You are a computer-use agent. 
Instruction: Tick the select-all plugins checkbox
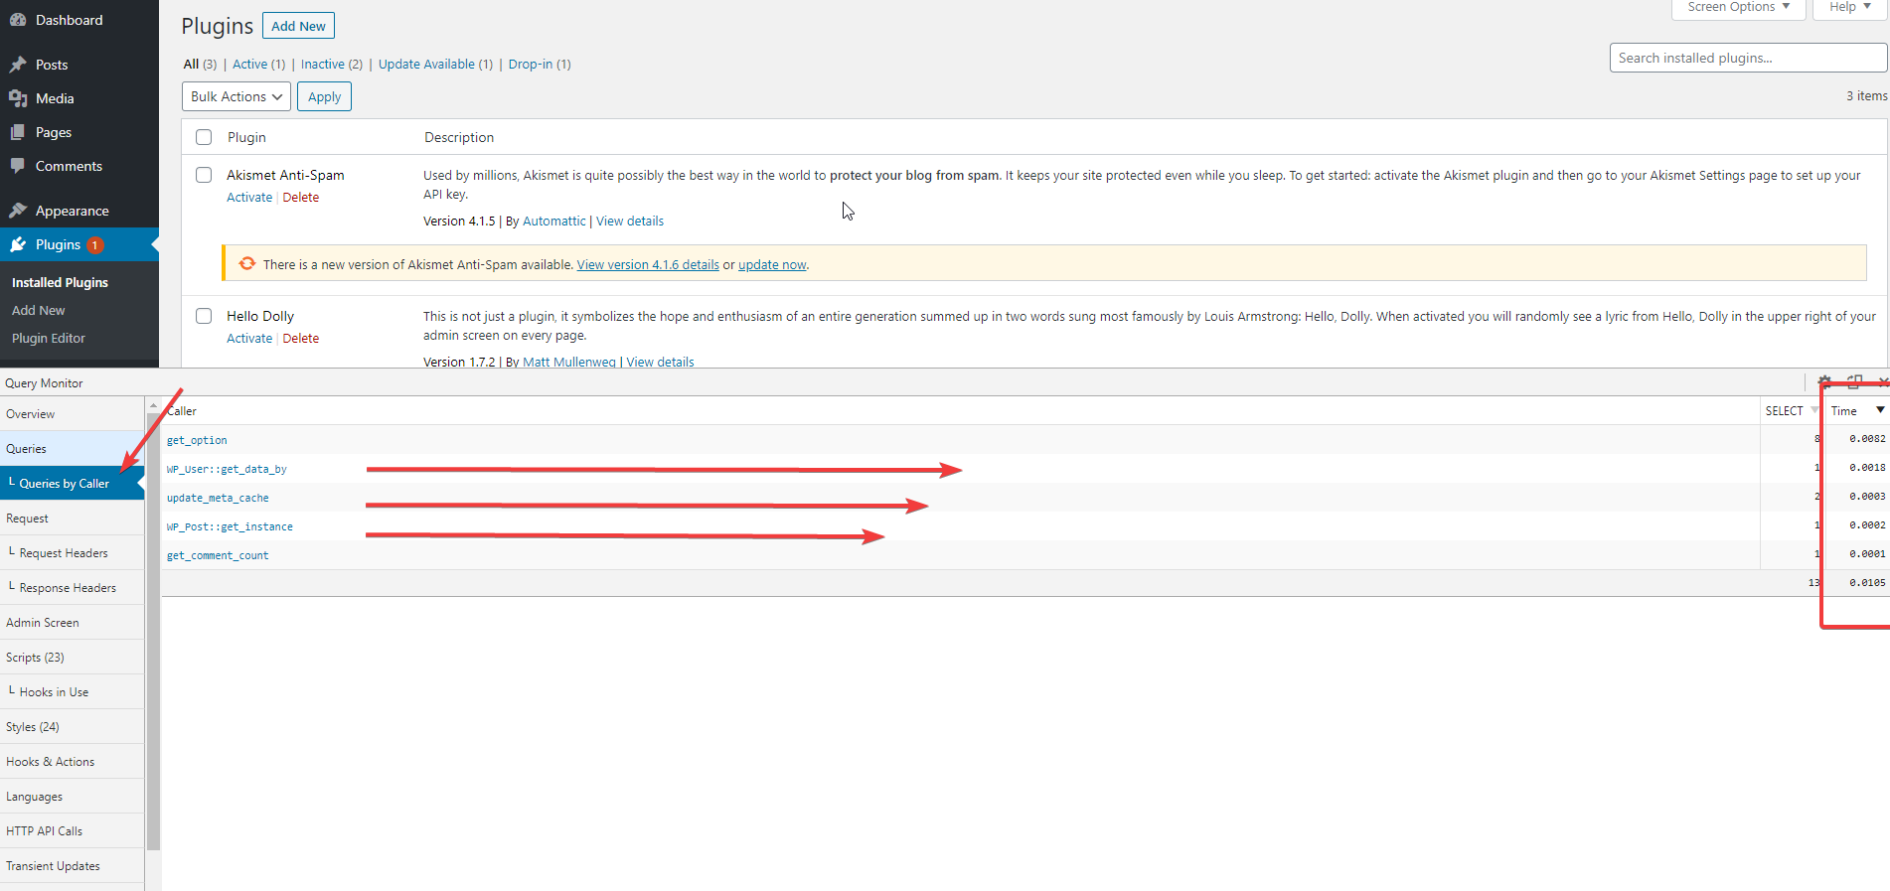(204, 137)
